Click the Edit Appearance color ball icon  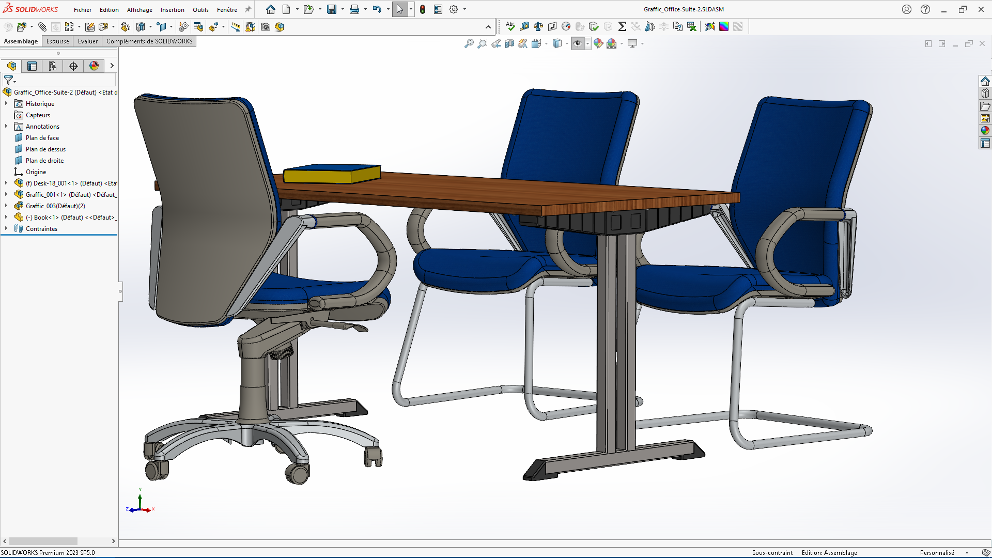click(x=598, y=44)
